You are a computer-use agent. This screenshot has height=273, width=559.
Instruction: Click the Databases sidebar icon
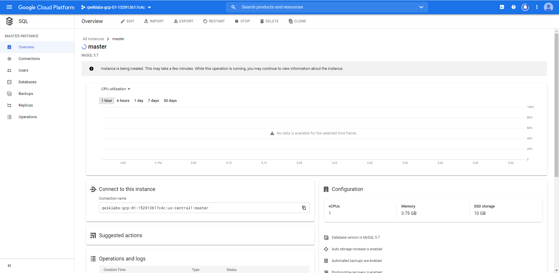point(9,82)
